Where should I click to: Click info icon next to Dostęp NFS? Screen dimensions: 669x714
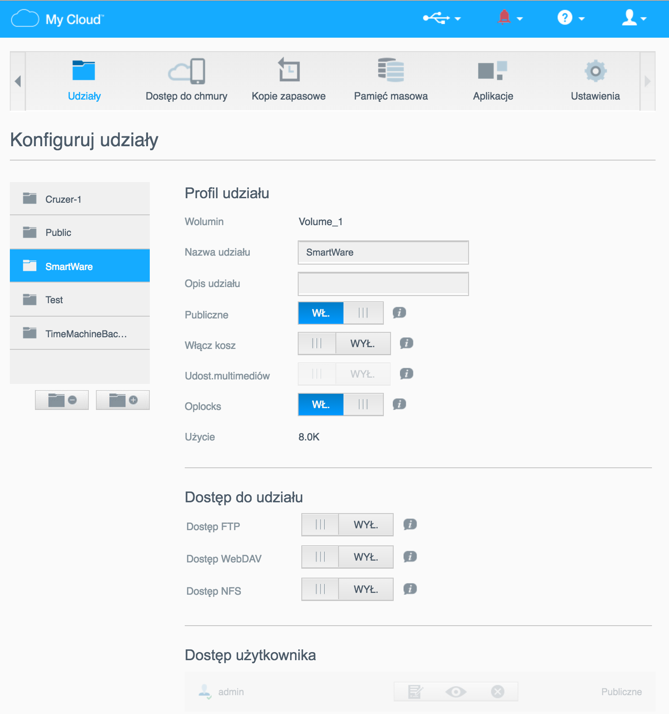coord(410,589)
